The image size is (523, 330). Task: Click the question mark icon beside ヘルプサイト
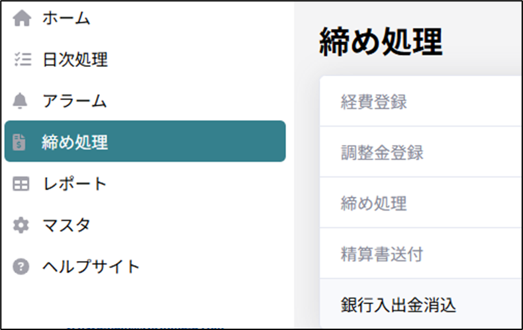point(22,266)
